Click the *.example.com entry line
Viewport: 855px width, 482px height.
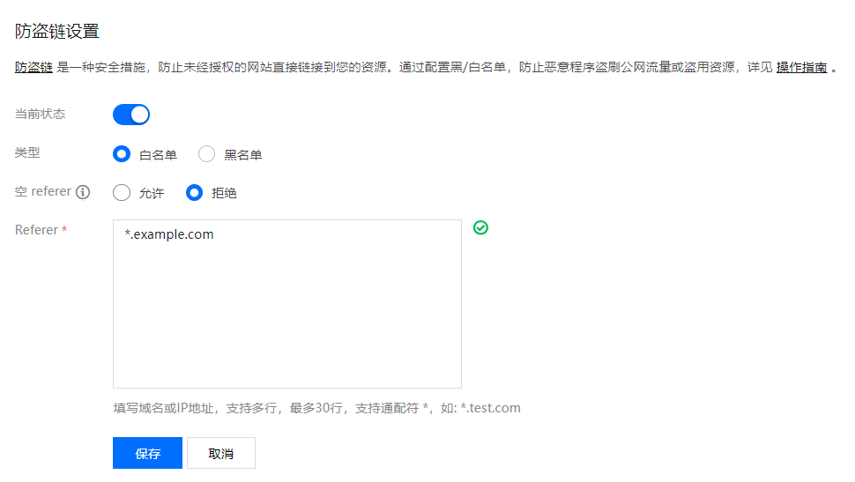tap(169, 234)
